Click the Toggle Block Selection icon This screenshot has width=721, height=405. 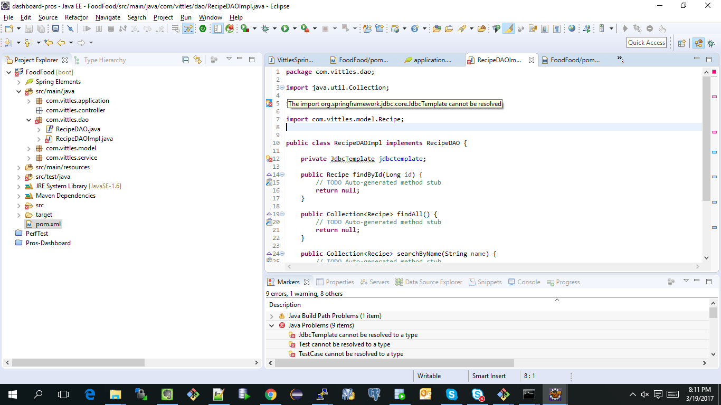pos(545,28)
